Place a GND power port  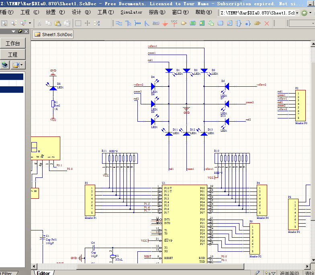[x=165, y=23]
